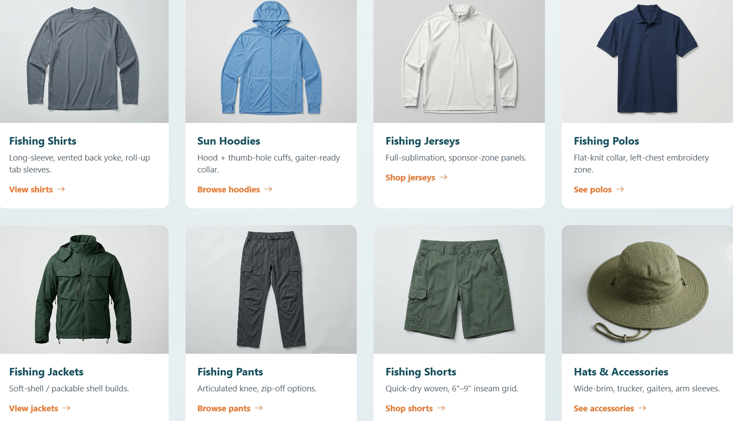Click the arrow icon next to Shop shorts
This screenshot has height=421, width=733.
point(441,408)
